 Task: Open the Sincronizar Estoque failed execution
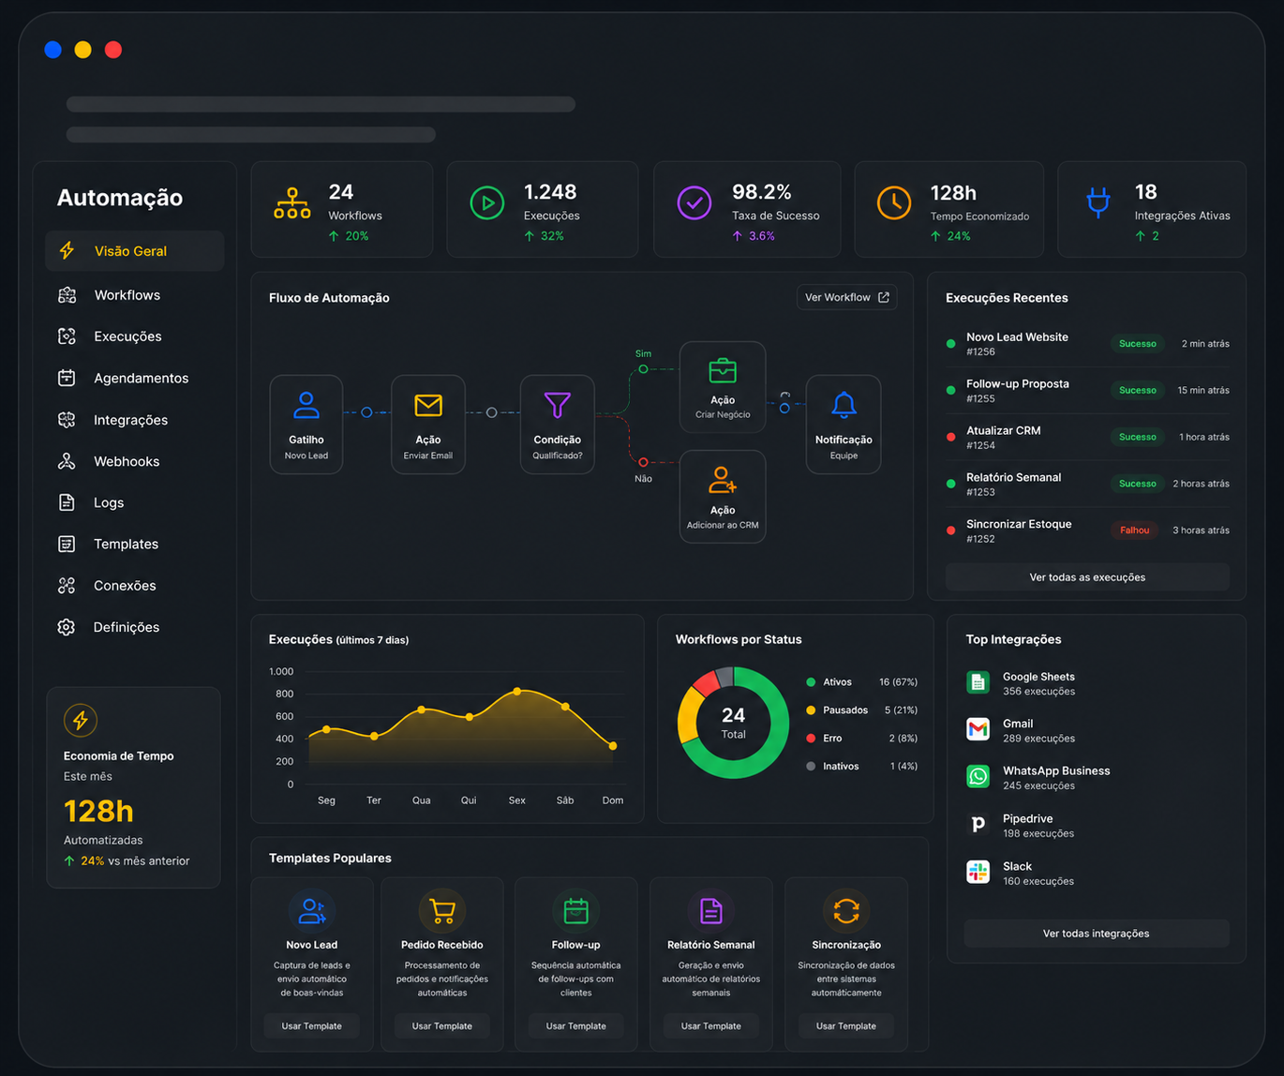coord(1087,531)
